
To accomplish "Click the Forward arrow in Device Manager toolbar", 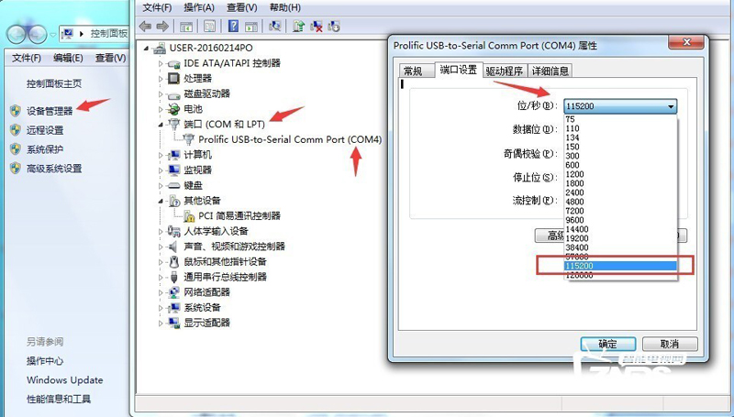I will [x=162, y=27].
